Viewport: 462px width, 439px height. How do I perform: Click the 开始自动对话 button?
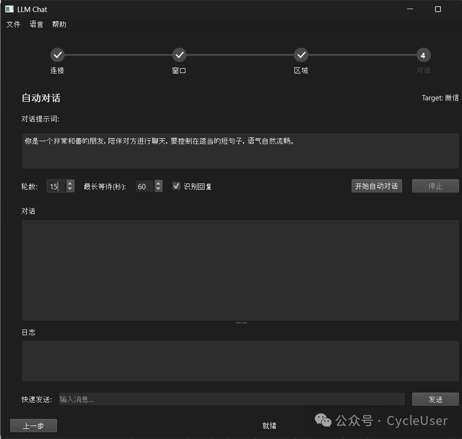click(377, 186)
